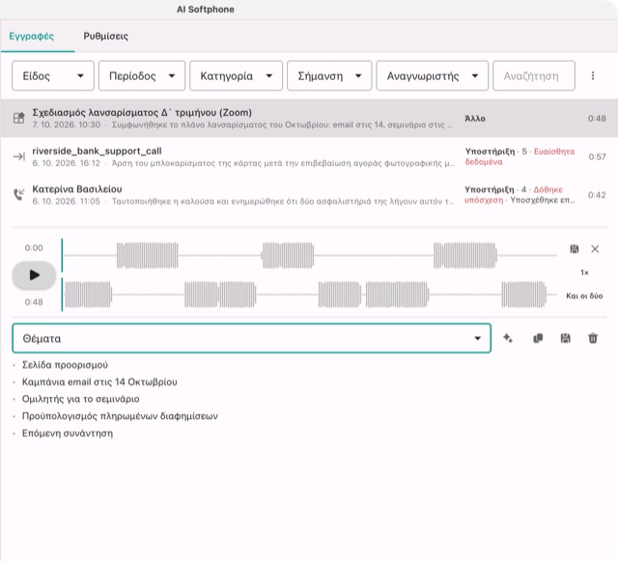This screenshot has height=561, width=618.
Task: Copy the topics with the copy icon
Action: 538,338
